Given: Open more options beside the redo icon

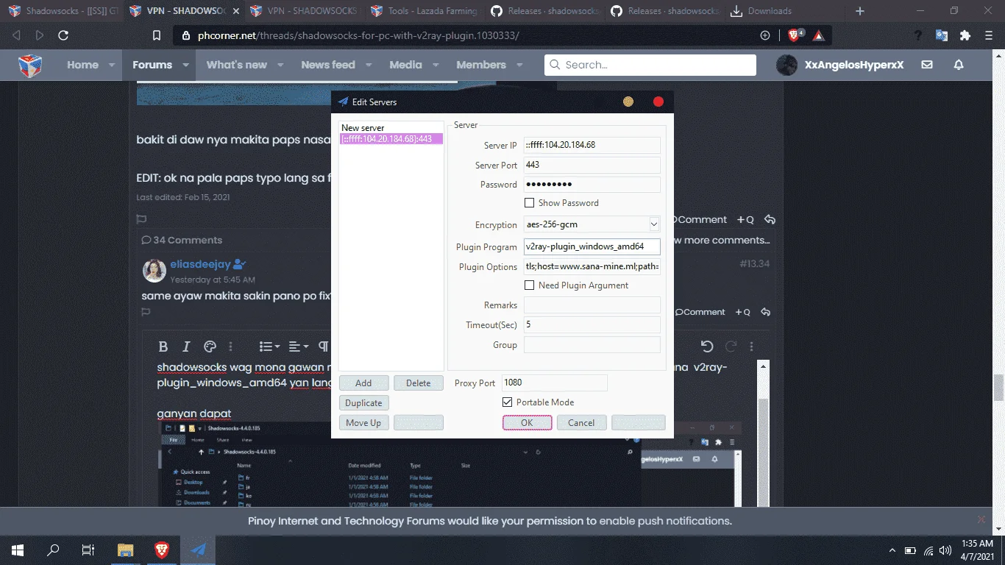Looking at the screenshot, I should (x=751, y=347).
